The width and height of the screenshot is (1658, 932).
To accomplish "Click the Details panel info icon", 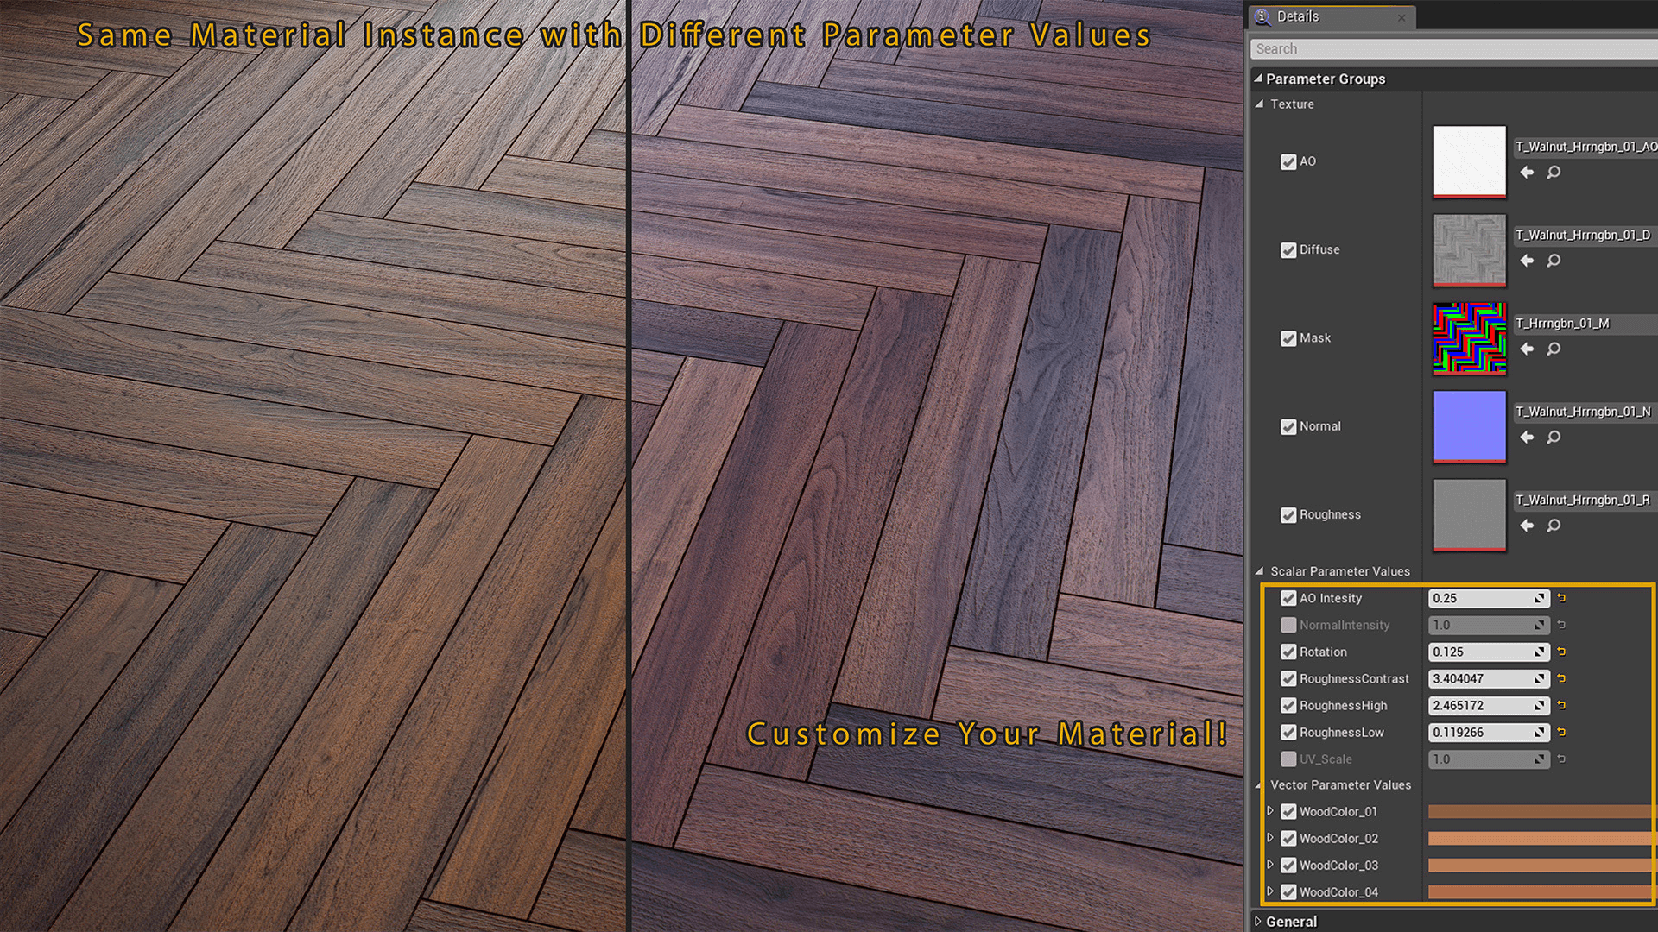I will (1262, 16).
